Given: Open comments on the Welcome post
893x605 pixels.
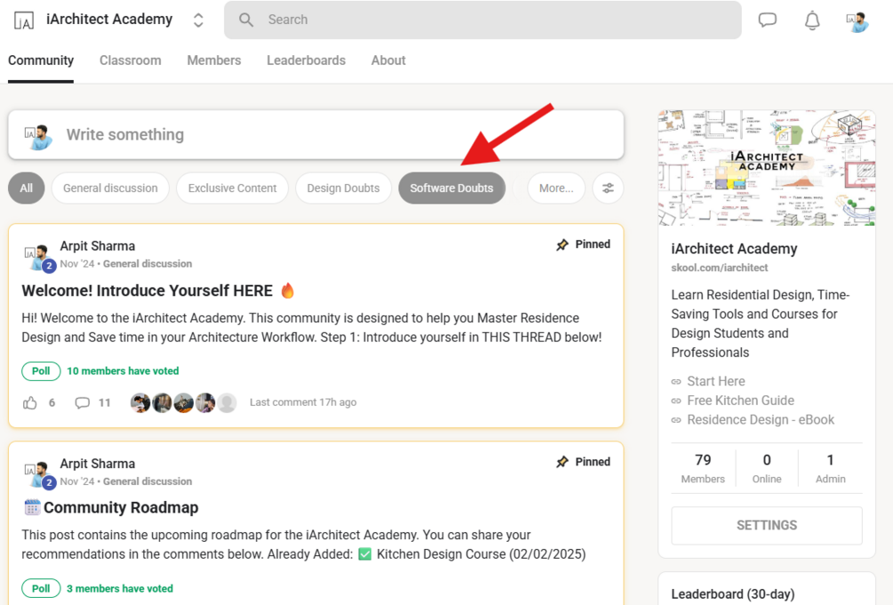Looking at the screenshot, I should [83, 402].
